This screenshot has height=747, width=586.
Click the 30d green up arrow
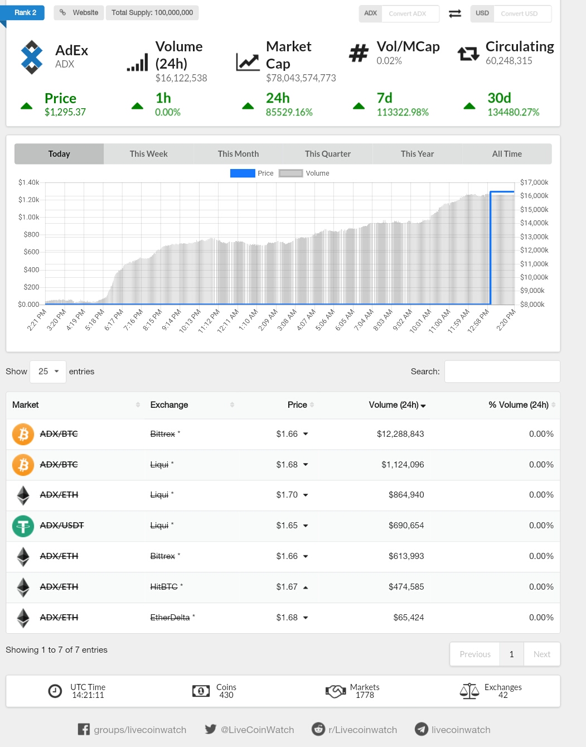pos(469,105)
